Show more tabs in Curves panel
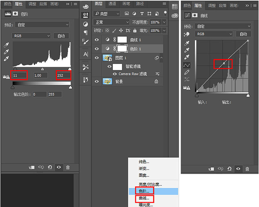 point(247,5)
